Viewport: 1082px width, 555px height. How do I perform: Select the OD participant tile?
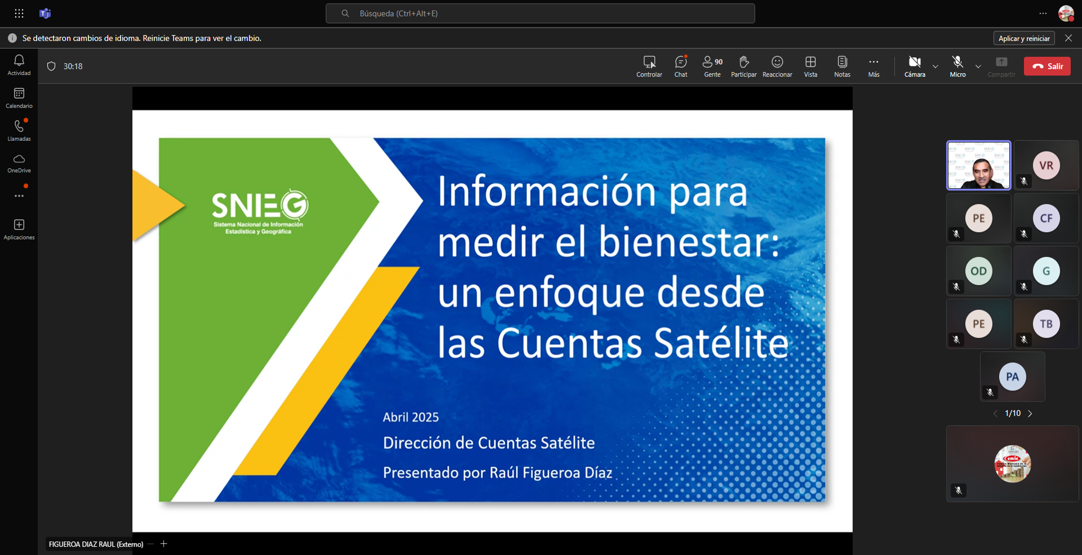coord(978,271)
